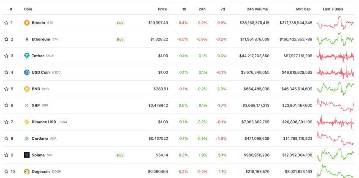Buy Ethereum using the Buy button
This screenshot has height=178, width=359.
pos(120,39)
